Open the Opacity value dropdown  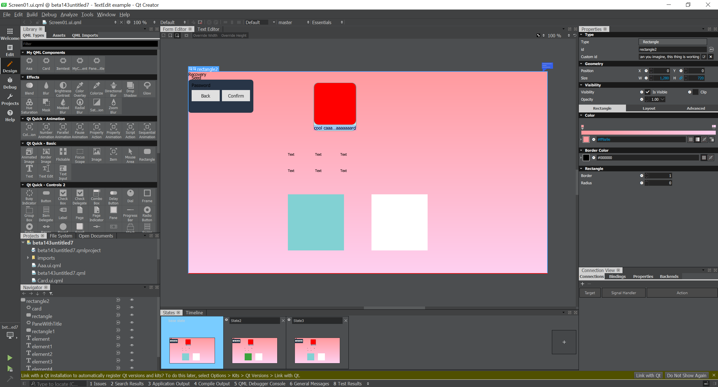(x=663, y=99)
